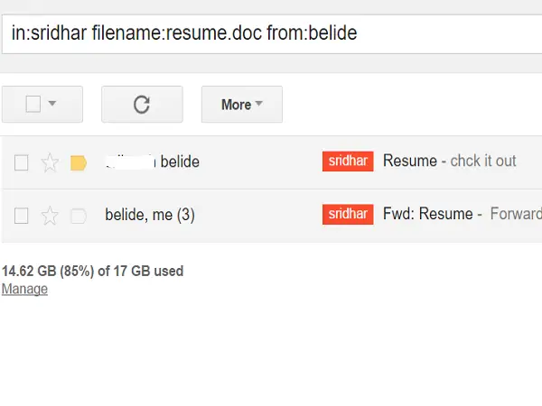Click the Manage storage link
542x406 pixels.
coord(24,289)
